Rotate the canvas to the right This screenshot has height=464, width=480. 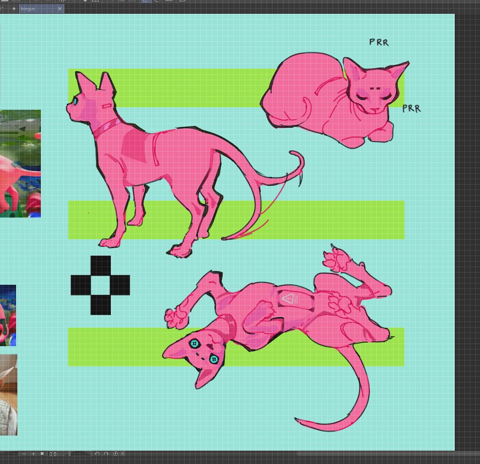(x=106, y=454)
